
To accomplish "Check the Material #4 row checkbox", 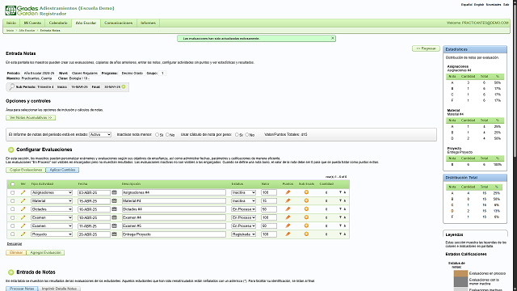I will pyautogui.click(x=13, y=200).
